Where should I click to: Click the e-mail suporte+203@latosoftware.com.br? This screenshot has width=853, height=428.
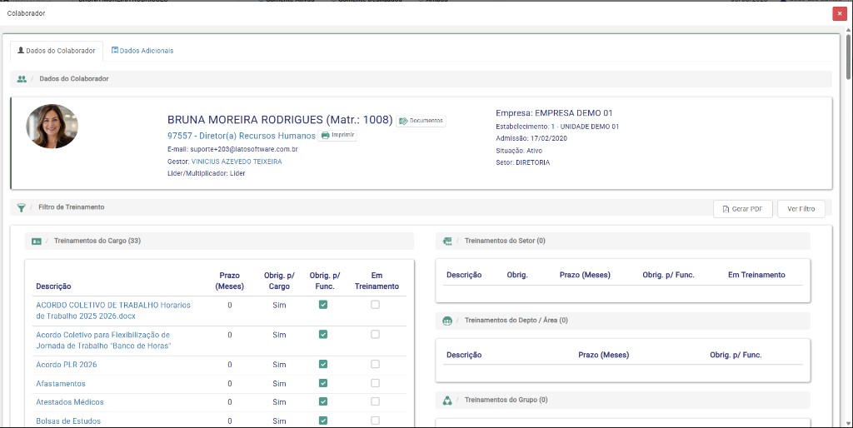coord(244,149)
